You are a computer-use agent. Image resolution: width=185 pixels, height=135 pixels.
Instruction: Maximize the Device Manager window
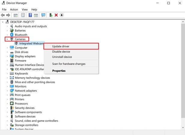pyautogui.click(x=168, y=3)
